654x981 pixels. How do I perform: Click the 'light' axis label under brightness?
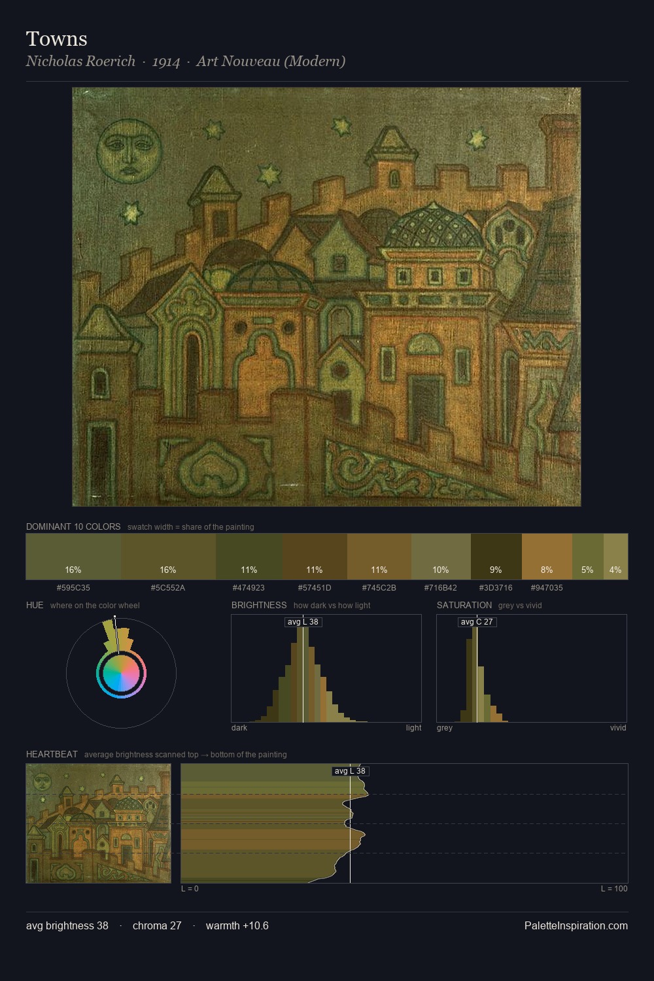413,728
